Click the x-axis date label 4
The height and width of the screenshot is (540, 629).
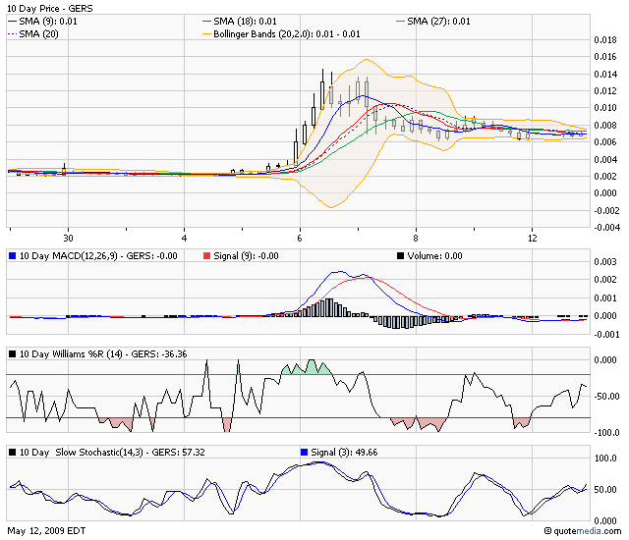(x=184, y=238)
